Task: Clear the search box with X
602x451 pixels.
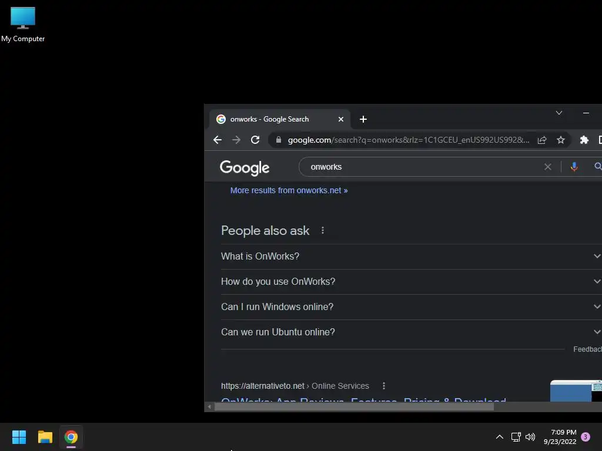Action: pyautogui.click(x=548, y=167)
